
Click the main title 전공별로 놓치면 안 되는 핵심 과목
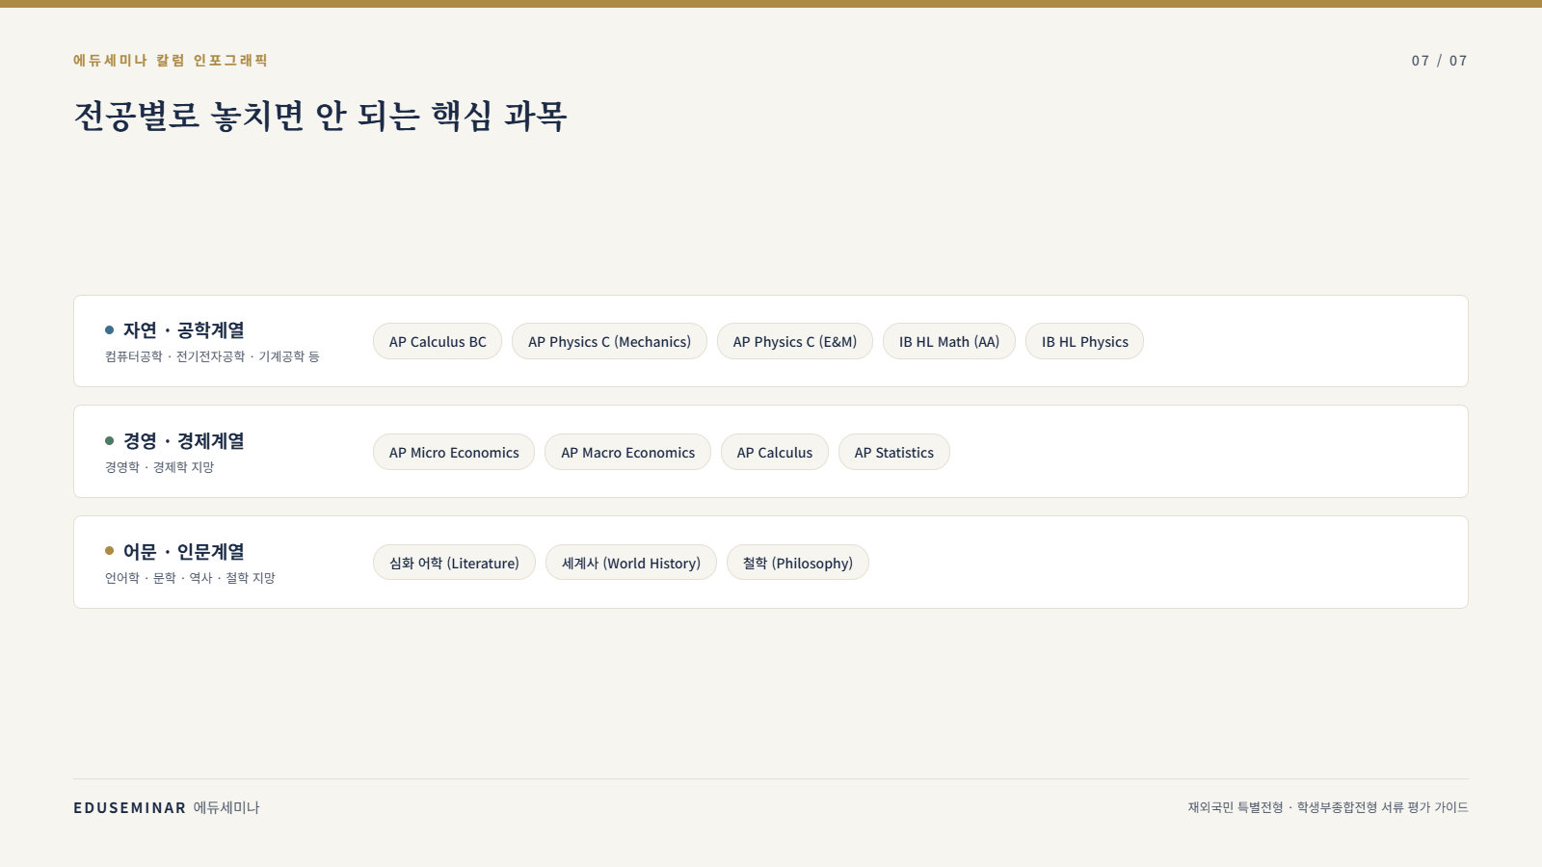[320, 116]
